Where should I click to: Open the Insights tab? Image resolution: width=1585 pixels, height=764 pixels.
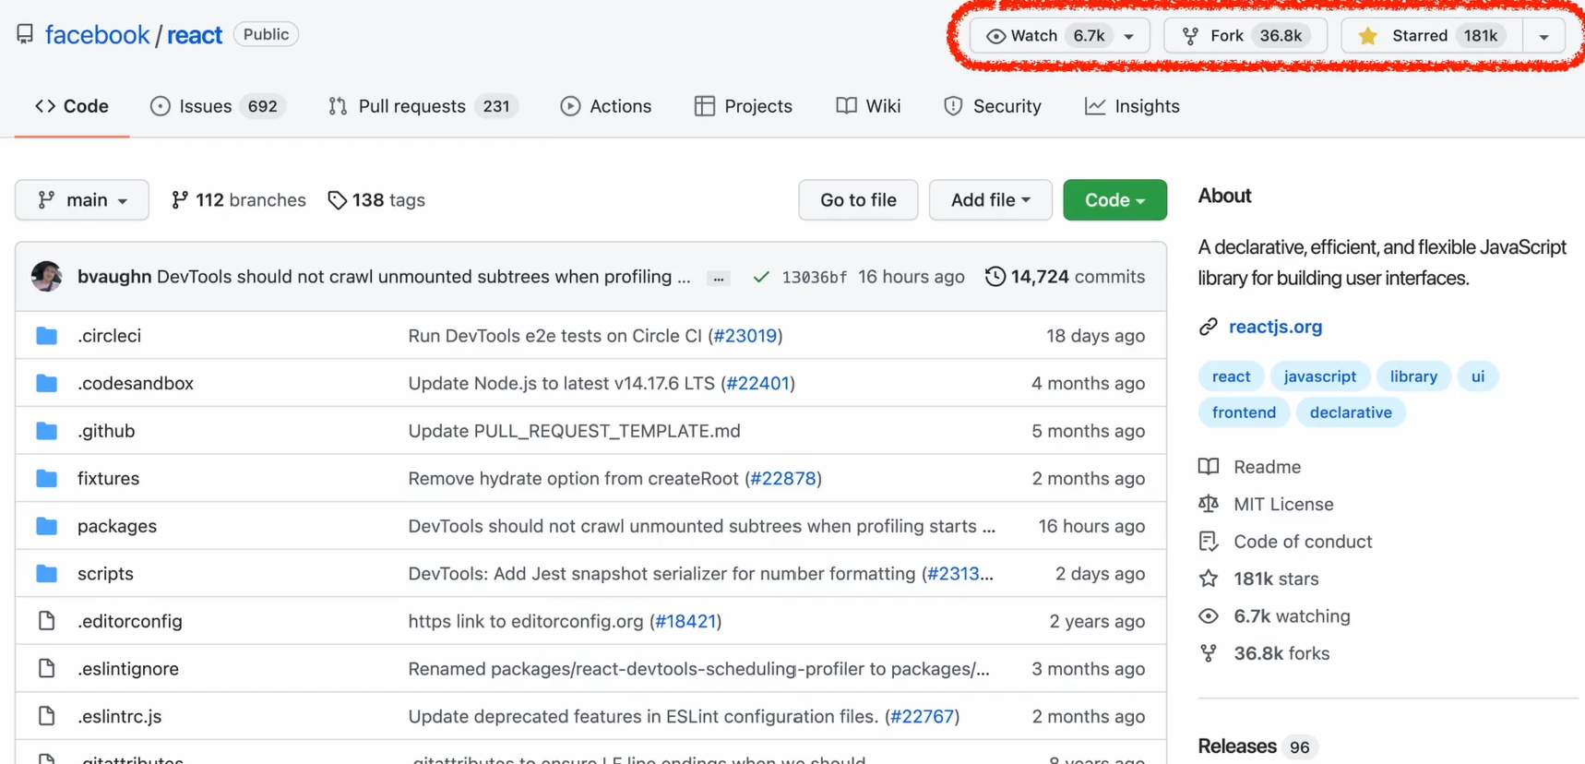click(x=1132, y=106)
